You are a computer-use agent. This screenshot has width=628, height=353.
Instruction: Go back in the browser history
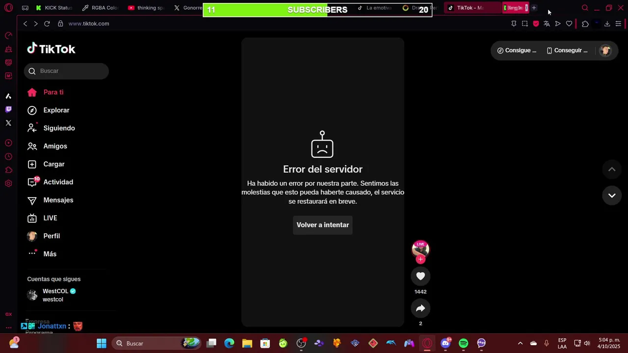coord(26,24)
